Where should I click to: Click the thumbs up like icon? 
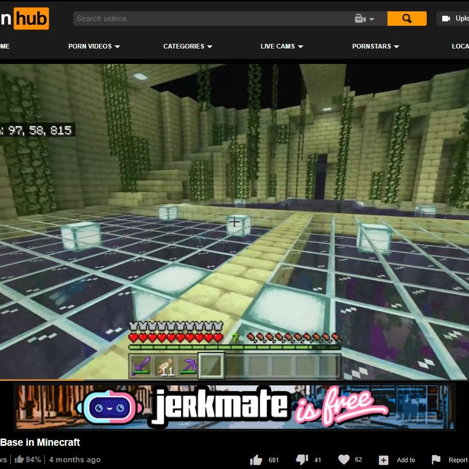(x=256, y=460)
